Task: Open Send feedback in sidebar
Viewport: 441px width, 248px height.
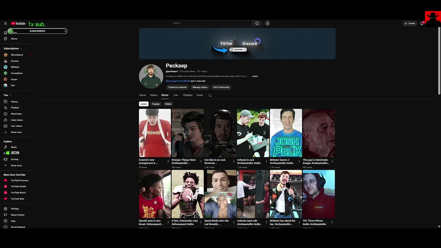Action: pyautogui.click(x=18, y=227)
